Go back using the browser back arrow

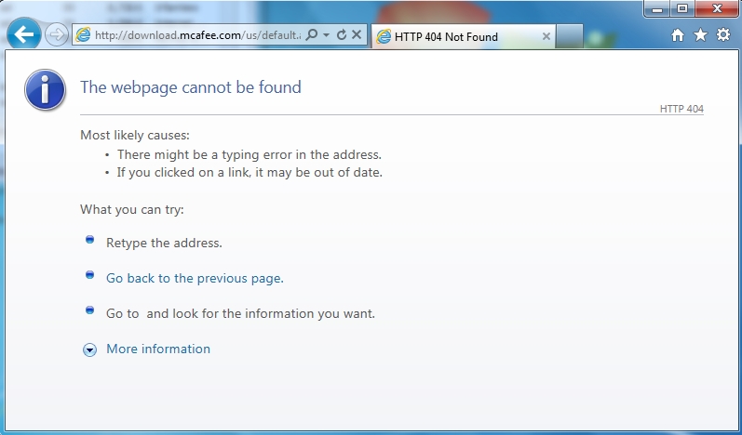coord(23,34)
